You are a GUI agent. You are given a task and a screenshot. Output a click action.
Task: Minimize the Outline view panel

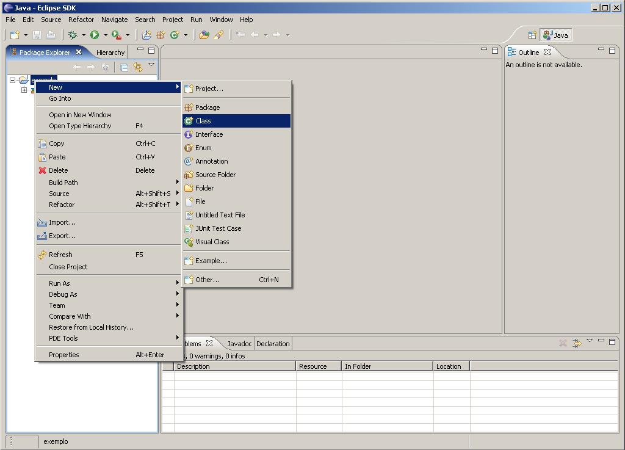pos(601,50)
